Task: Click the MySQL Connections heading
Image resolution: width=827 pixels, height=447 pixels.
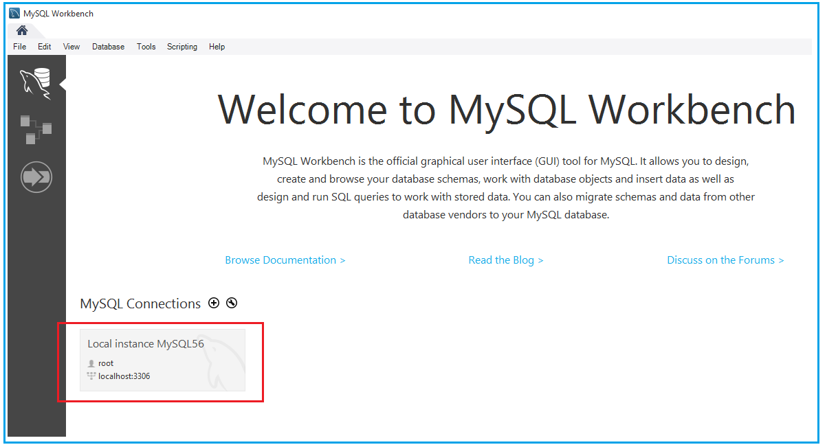Action: click(x=140, y=303)
